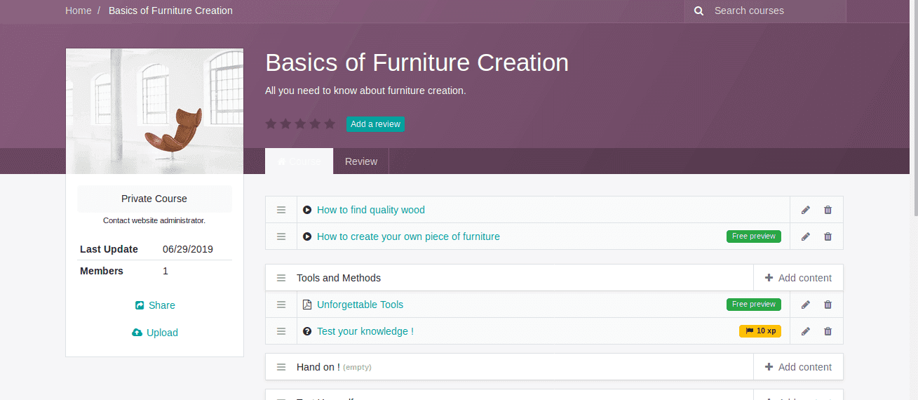Viewport: 918px width, 400px height.
Task: Click the 06/29/2019 last update date
Action: click(x=188, y=249)
